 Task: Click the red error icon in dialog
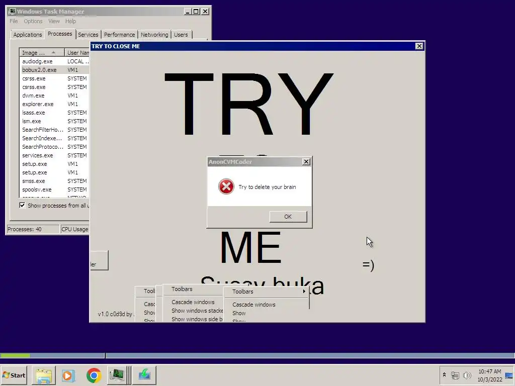click(226, 186)
